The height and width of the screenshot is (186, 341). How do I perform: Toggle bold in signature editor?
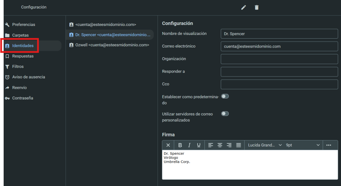click(180, 145)
